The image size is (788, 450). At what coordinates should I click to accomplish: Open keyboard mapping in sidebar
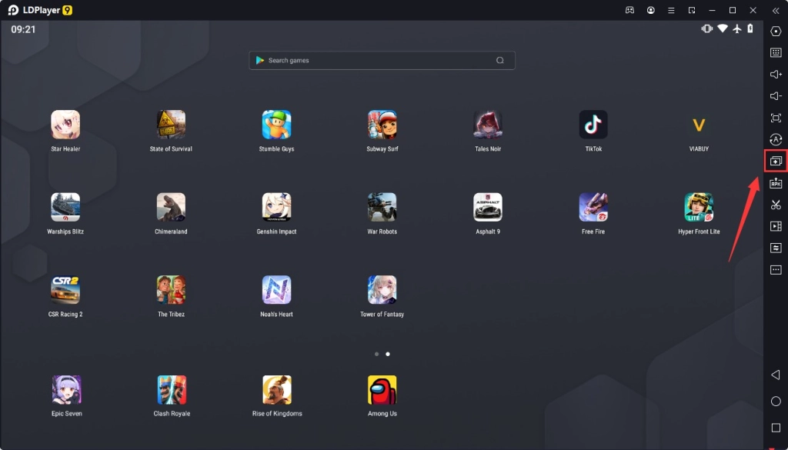776,53
